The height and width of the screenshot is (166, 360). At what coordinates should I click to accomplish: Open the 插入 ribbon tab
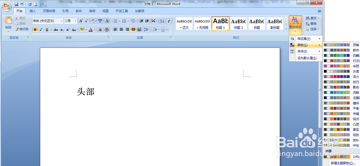point(33,11)
